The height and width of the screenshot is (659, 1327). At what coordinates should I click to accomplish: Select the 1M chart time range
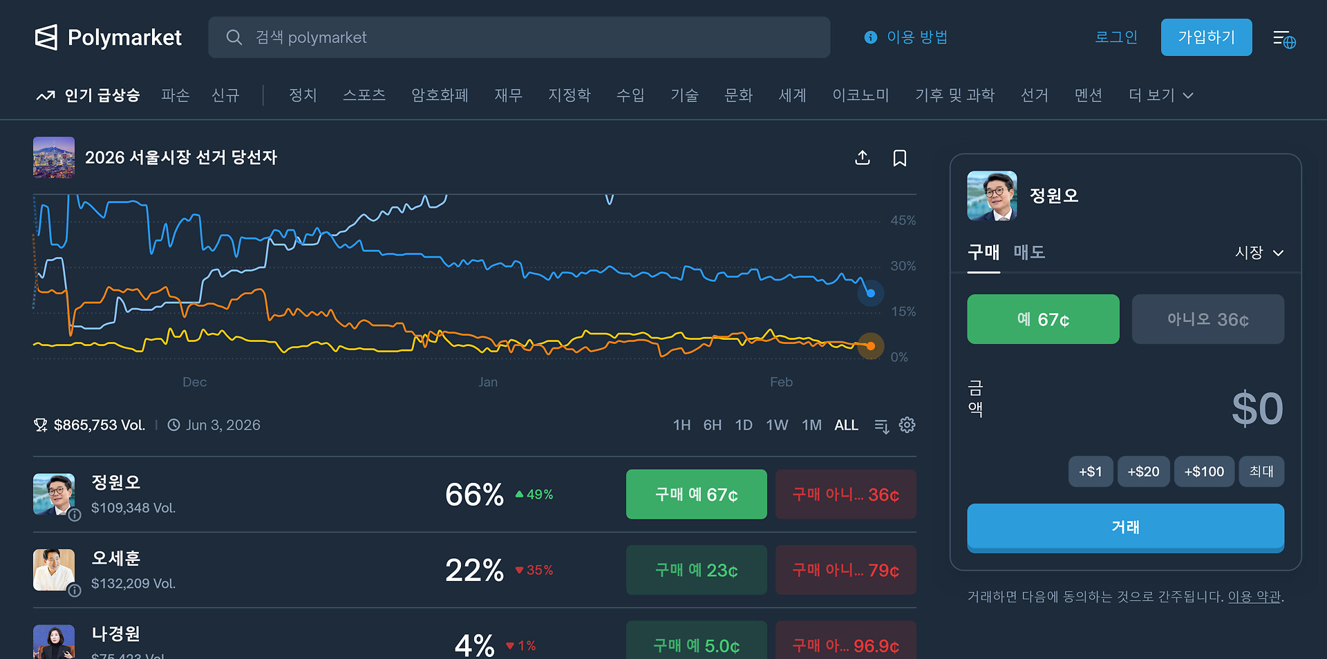coord(811,425)
